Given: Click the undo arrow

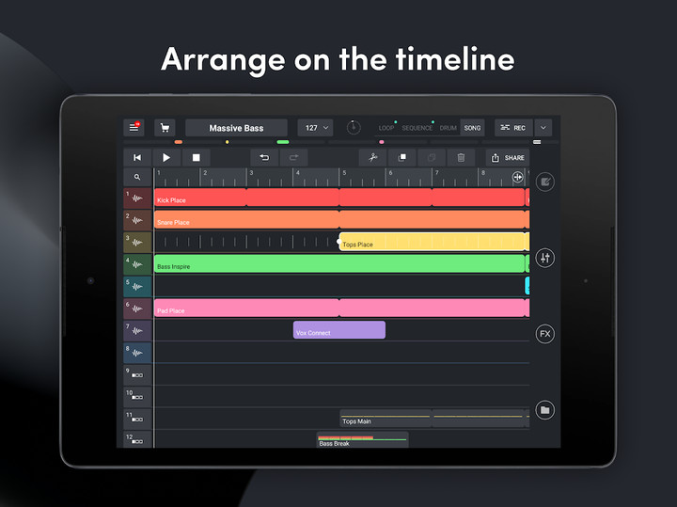Looking at the screenshot, I should coord(264,158).
